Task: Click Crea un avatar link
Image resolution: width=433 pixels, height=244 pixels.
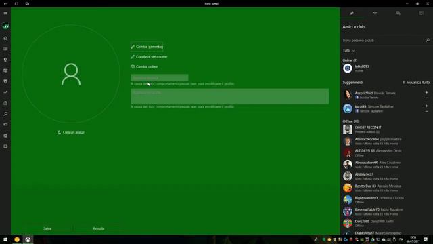Action: [71, 133]
